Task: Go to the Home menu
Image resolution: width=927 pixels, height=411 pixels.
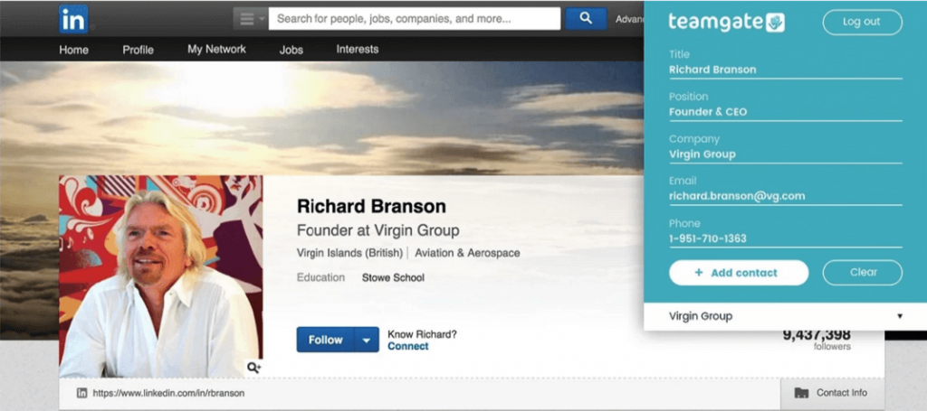Action: pos(74,50)
